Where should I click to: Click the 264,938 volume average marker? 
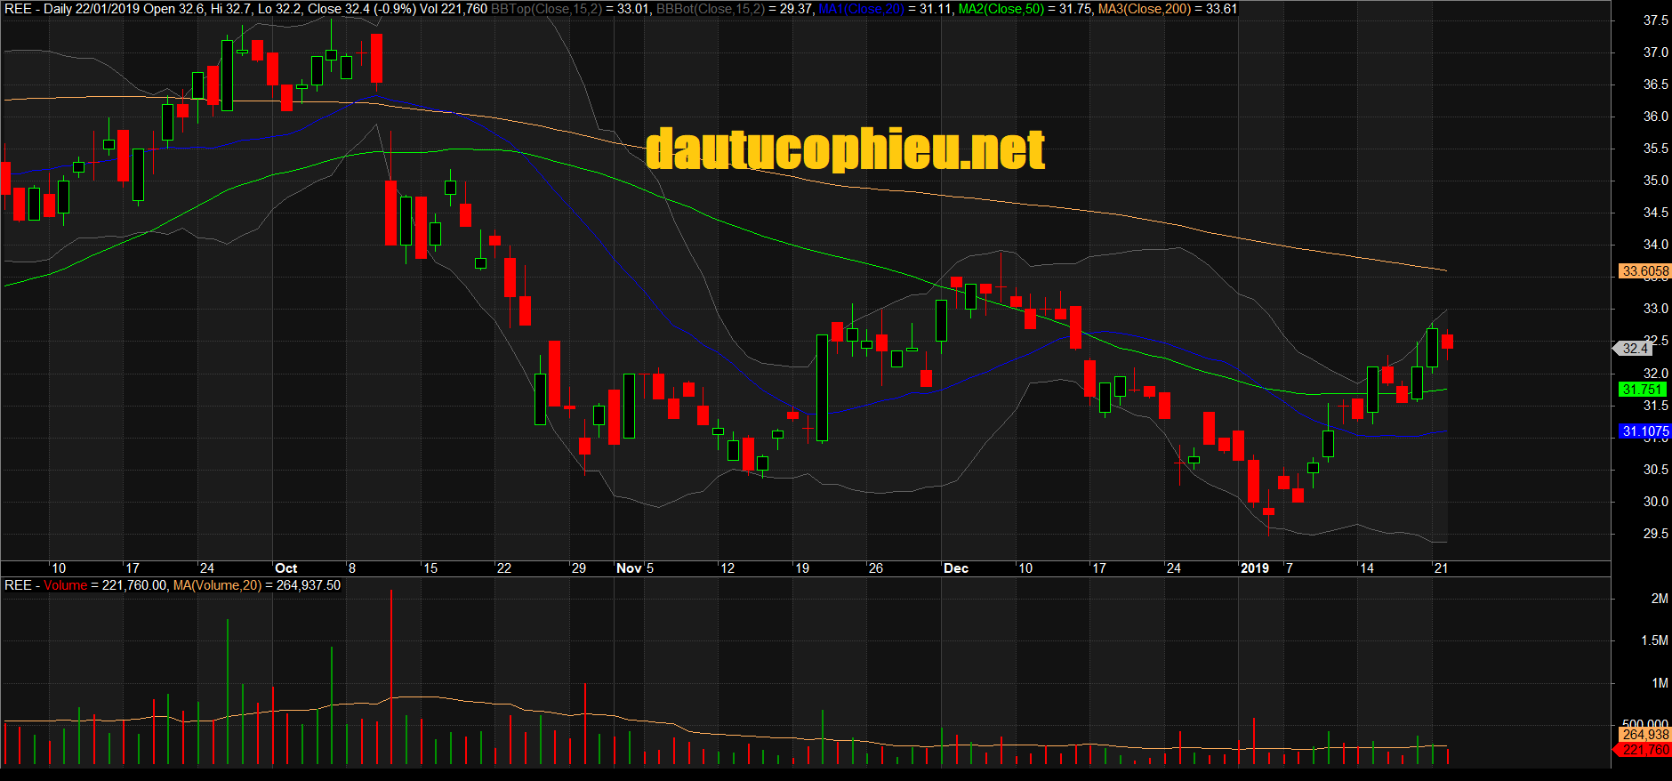pos(1644,735)
